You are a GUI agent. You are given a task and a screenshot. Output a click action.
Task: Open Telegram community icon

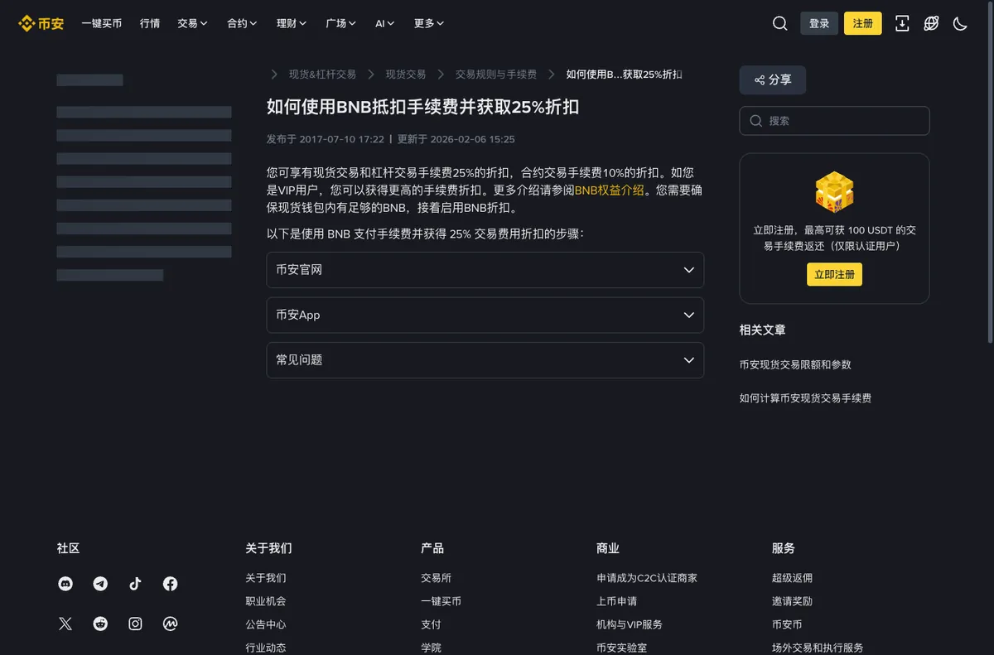[x=100, y=584]
